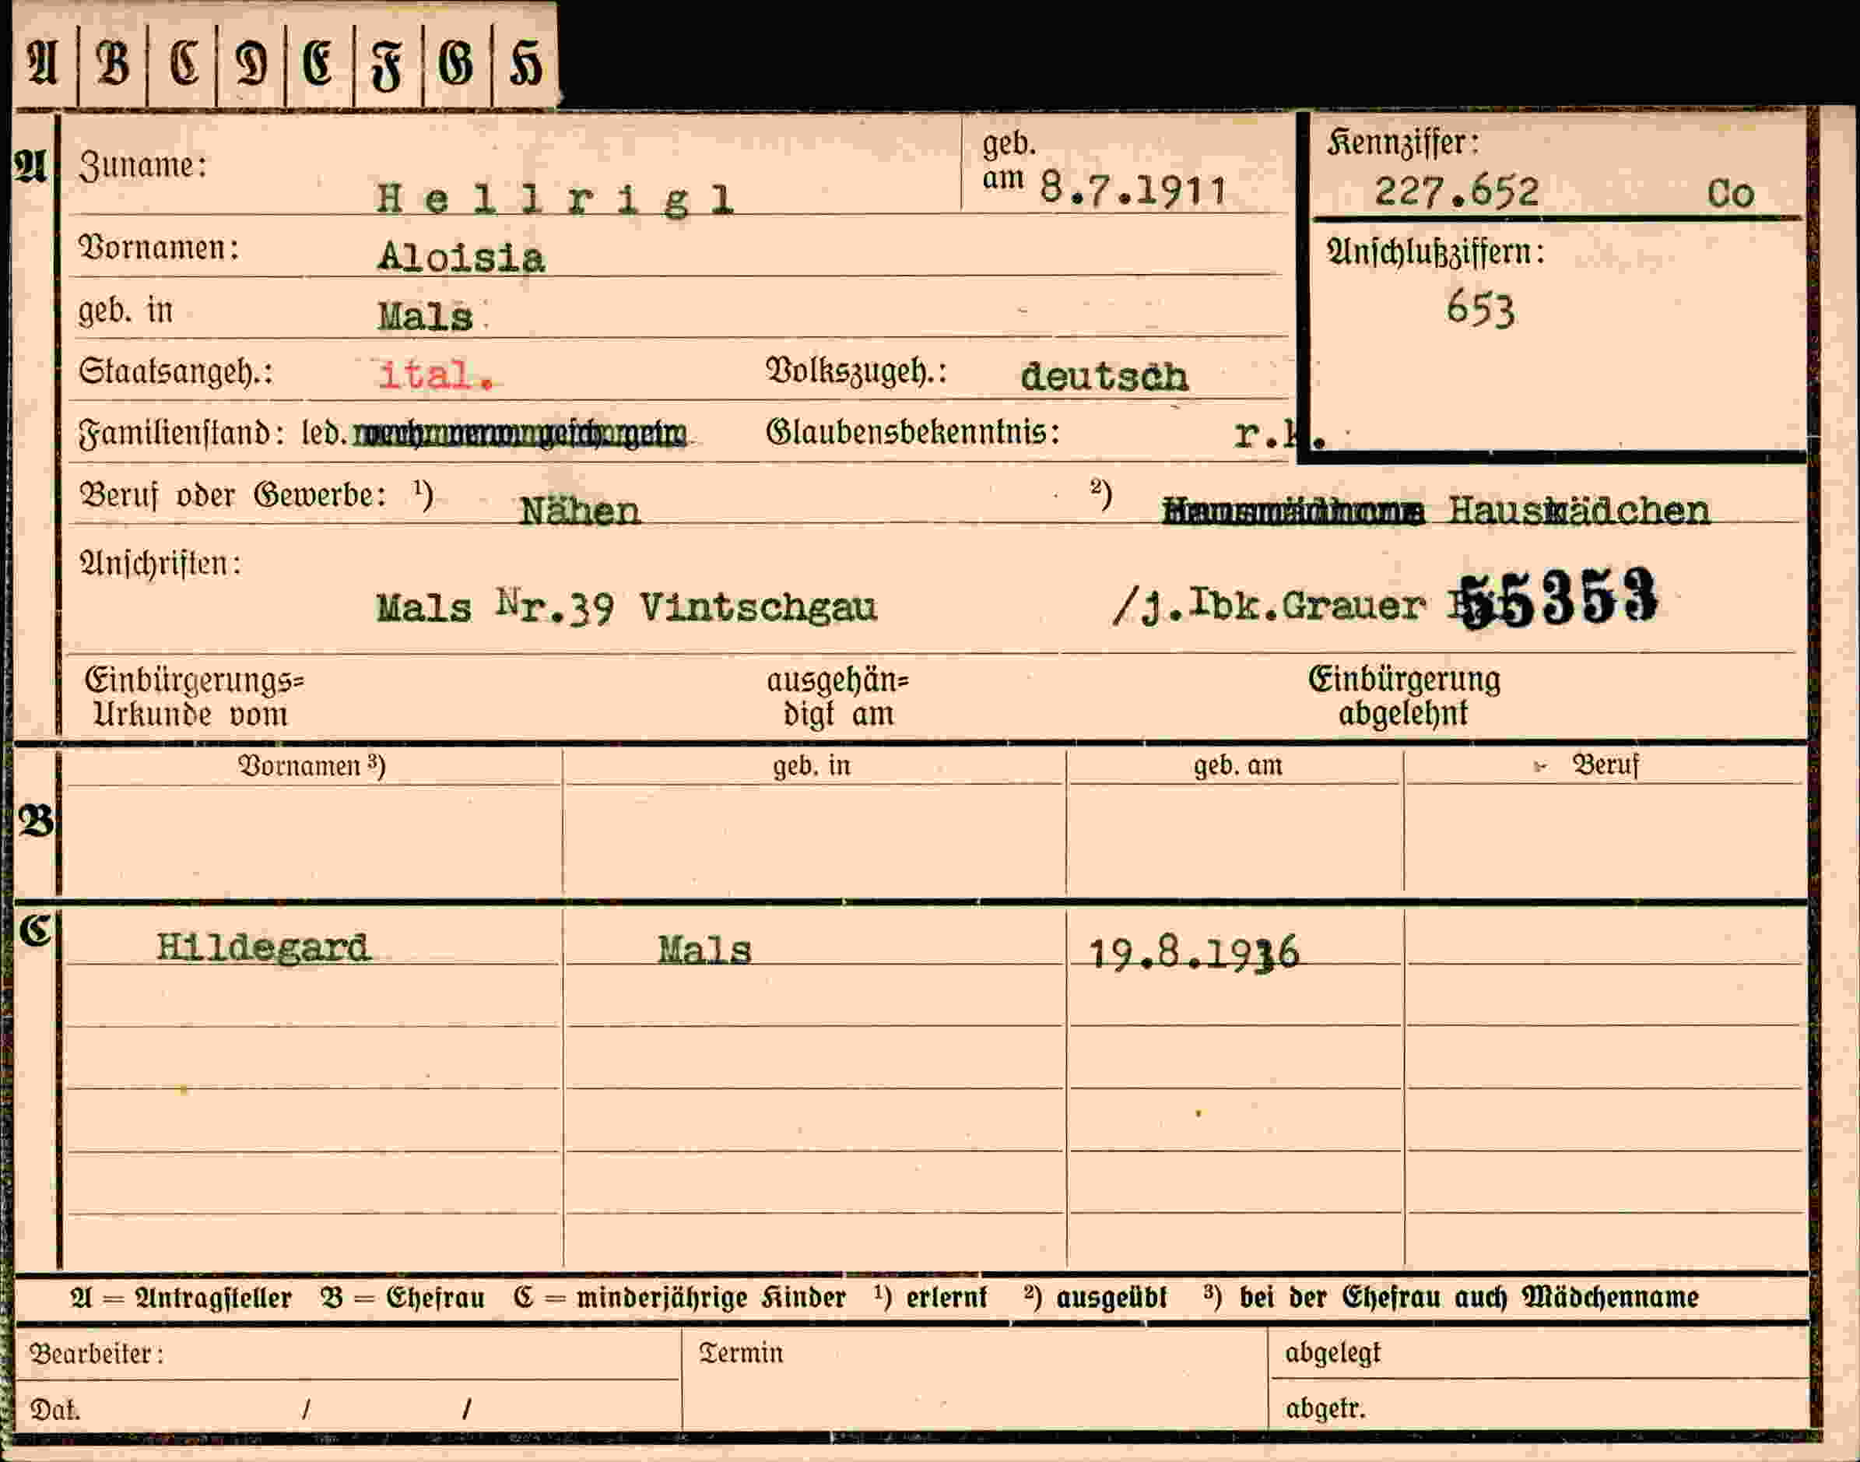Click the index tab letter A
1860x1462 pixels.
41,63
